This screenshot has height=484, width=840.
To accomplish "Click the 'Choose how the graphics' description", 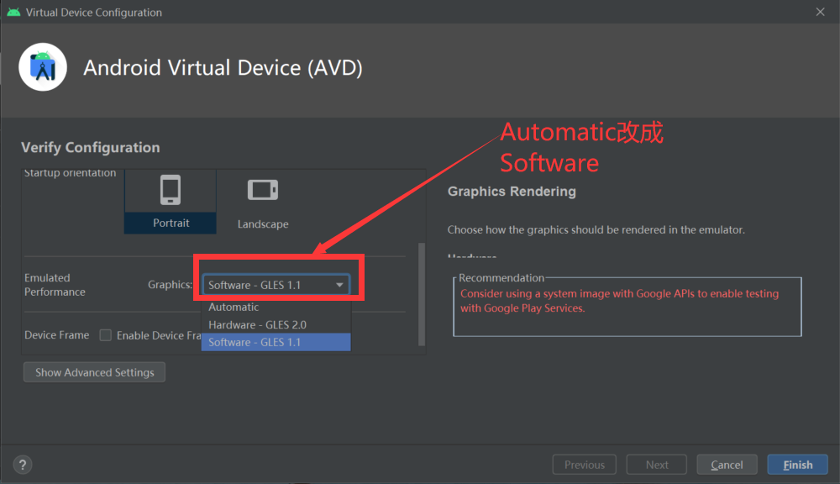I will point(596,229).
